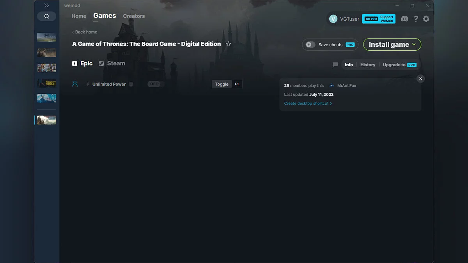Open the search button in sidebar
Image resolution: width=468 pixels, height=263 pixels.
pyautogui.click(x=46, y=16)
